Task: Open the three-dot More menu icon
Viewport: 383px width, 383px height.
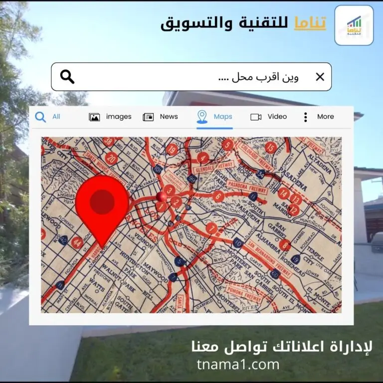Action: [305, 117]
